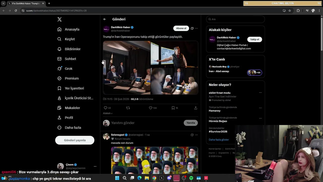
Task: Open the tab search dropdown arrow
Action: click(3, 4)
